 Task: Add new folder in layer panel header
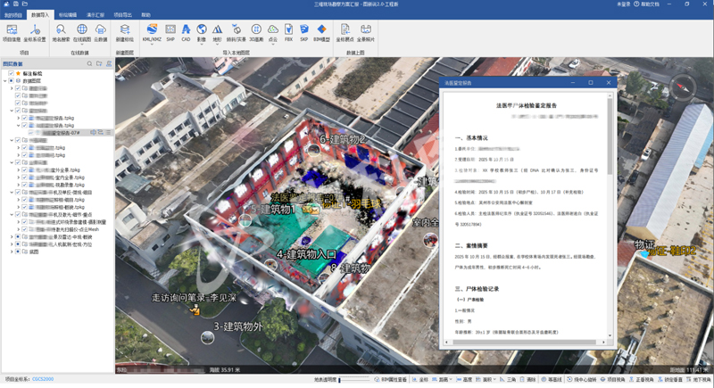point(99,64)
